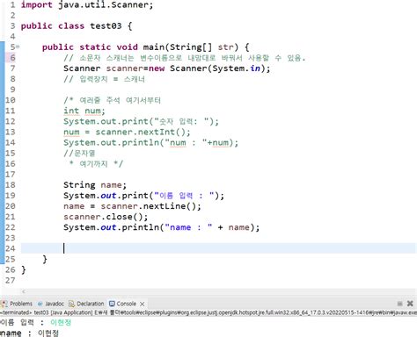Close the Console view tab
This screenshot has height=337, width=417.
(x=142, y=304)
